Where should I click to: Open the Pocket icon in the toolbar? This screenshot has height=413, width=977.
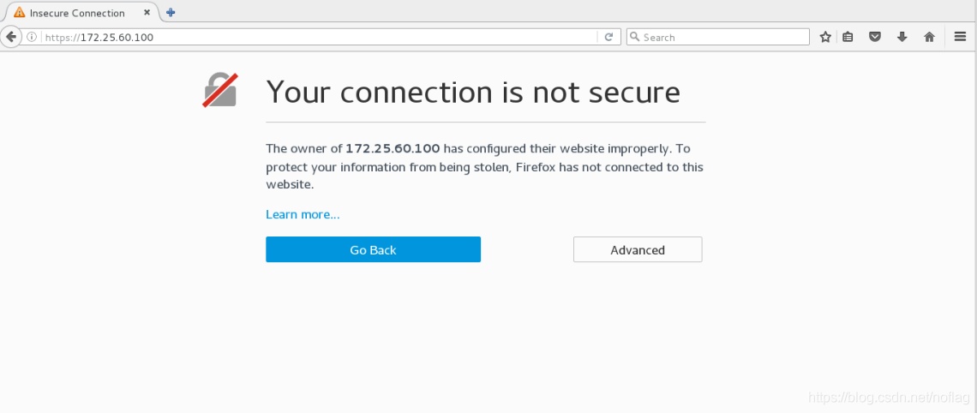(875, 38)
